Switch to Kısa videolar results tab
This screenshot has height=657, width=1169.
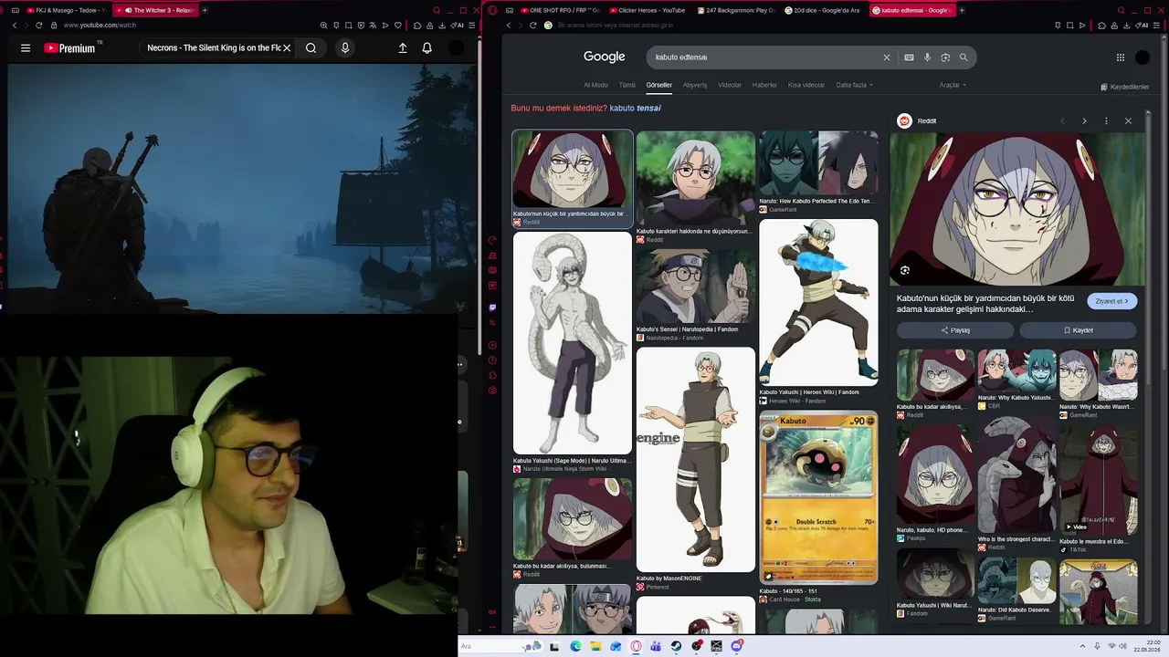point(806,85)
